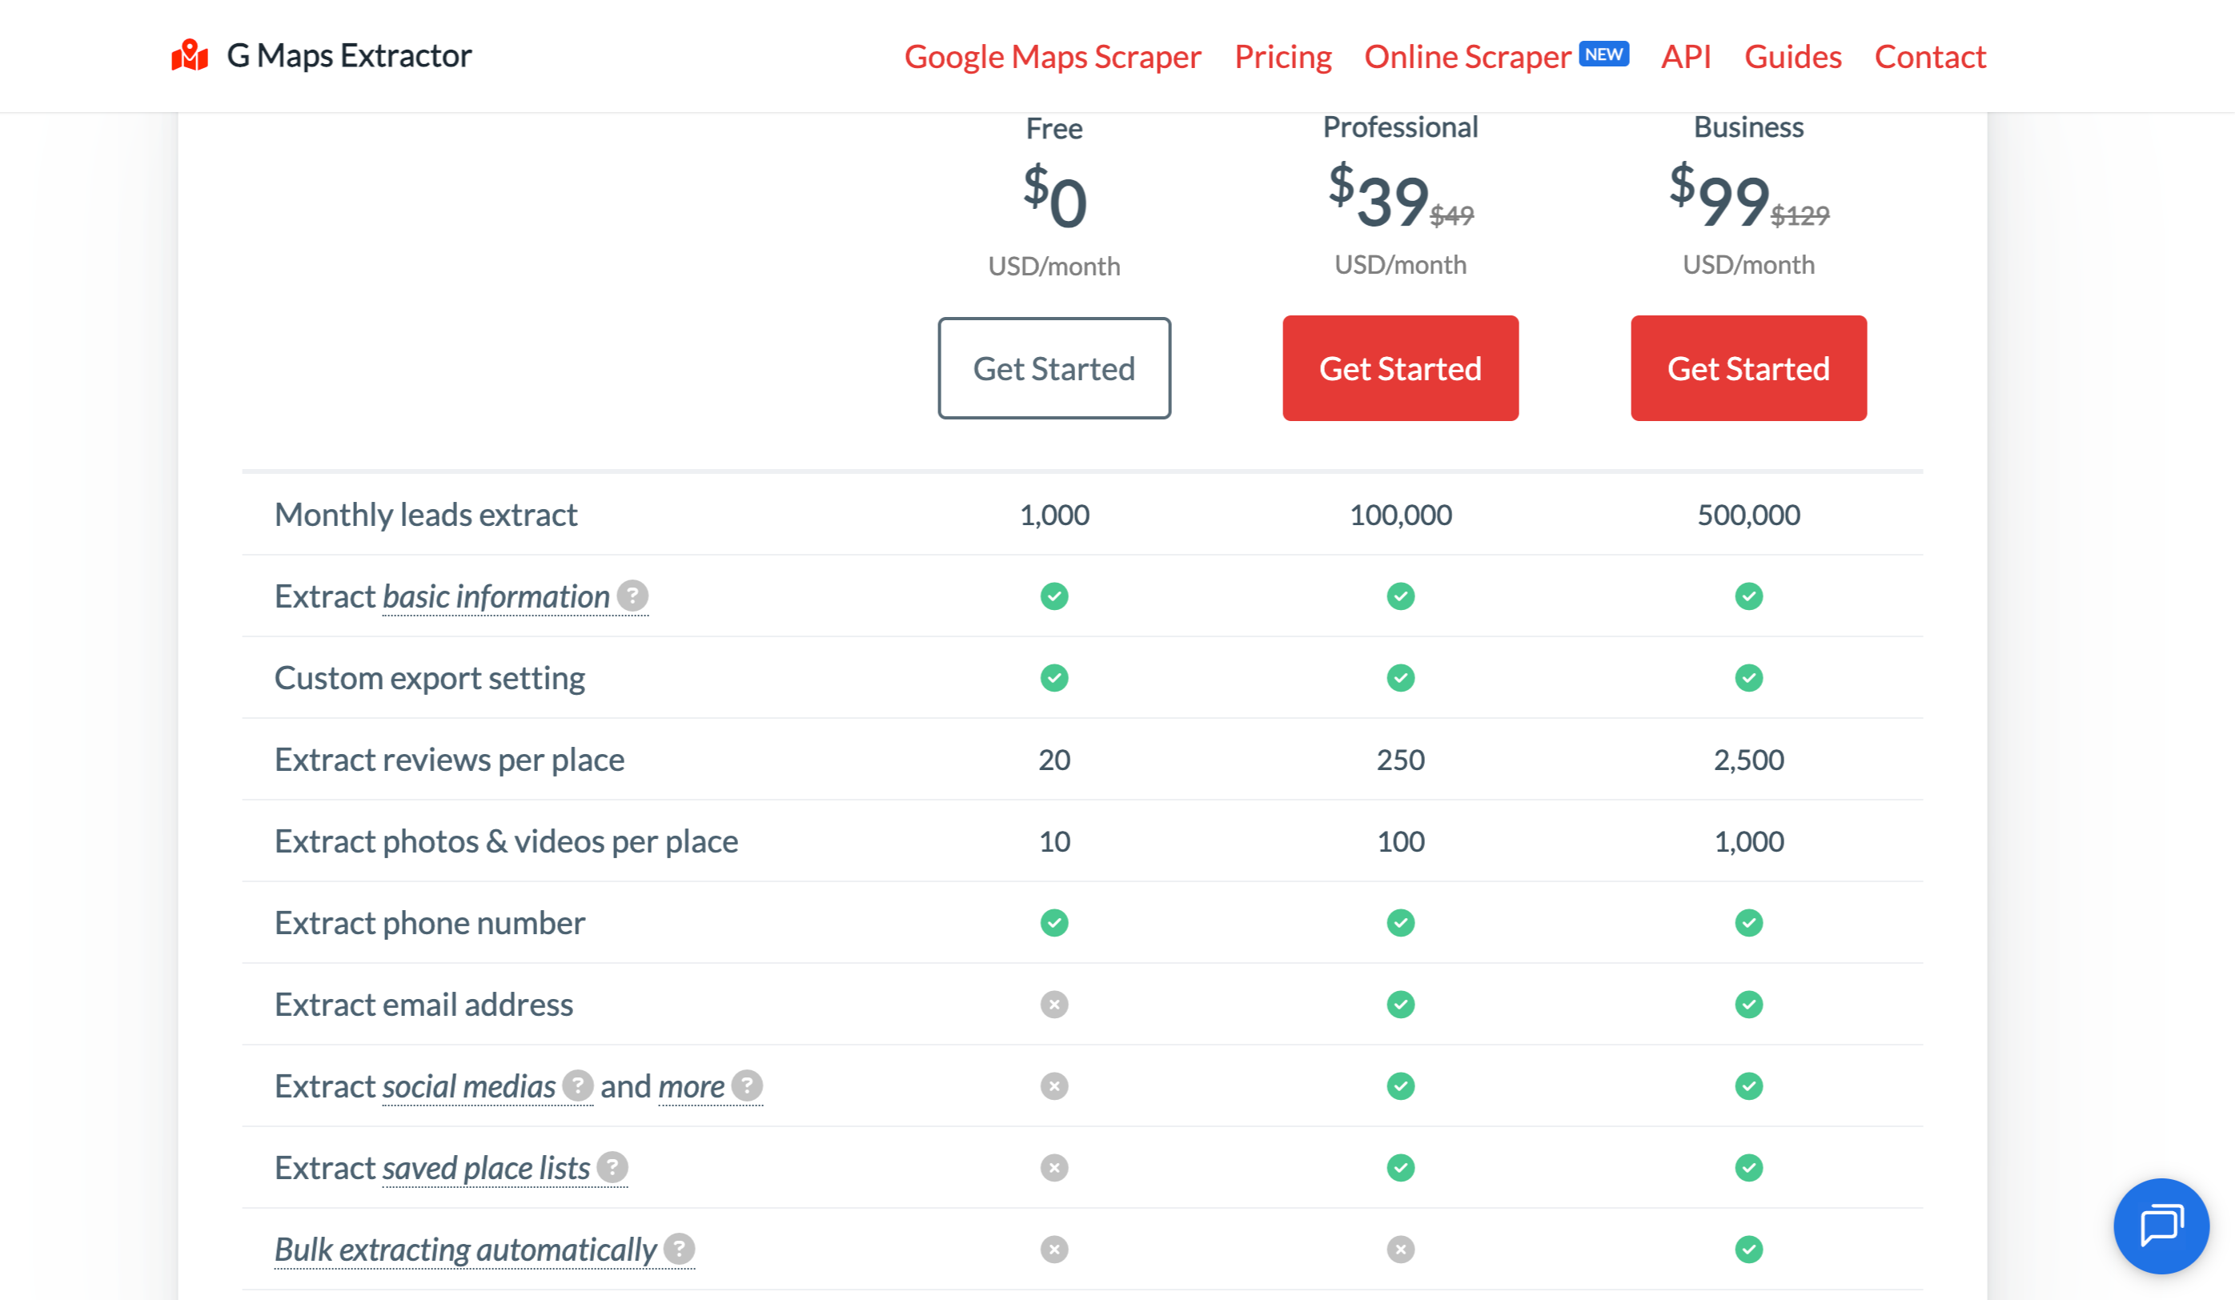Click 'Extract email address' row label

(423, 1004)
